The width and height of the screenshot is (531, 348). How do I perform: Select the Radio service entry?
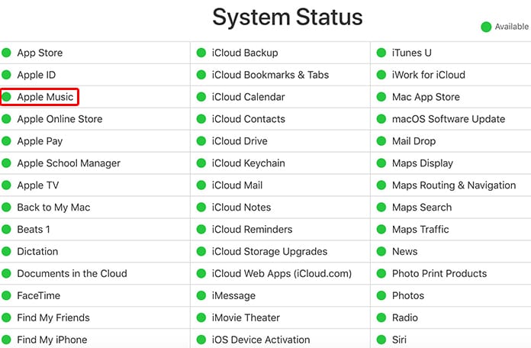pos(405,317)
